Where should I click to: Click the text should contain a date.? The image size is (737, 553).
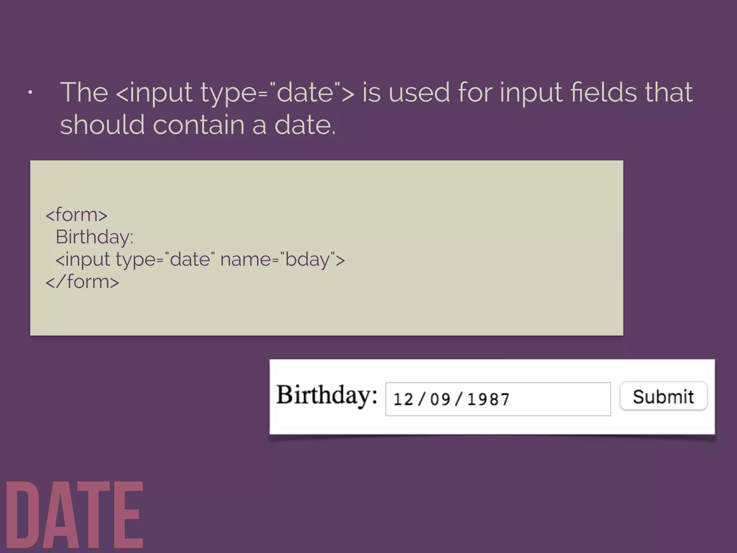pos(198,125)
